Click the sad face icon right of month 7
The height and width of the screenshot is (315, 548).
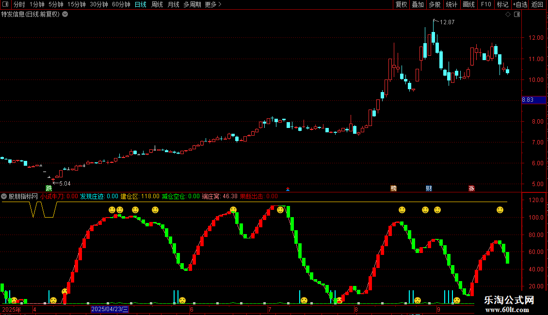pos(304,300)
